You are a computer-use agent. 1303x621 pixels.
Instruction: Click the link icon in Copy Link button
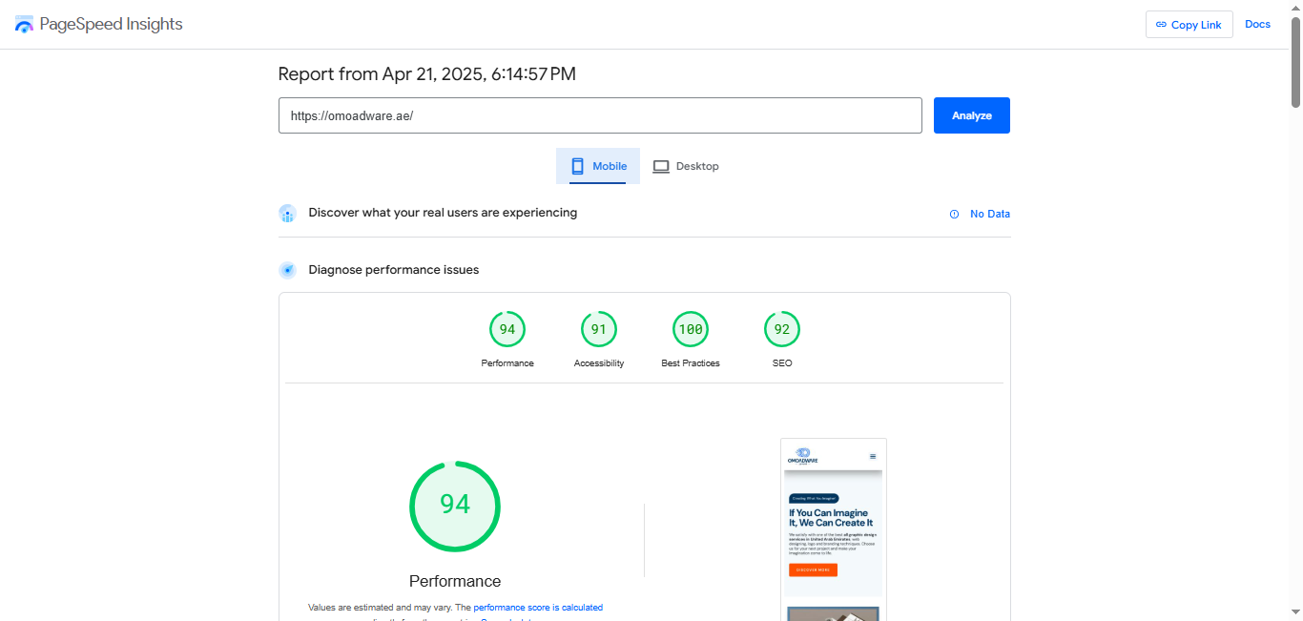[x=1161, y=25]
